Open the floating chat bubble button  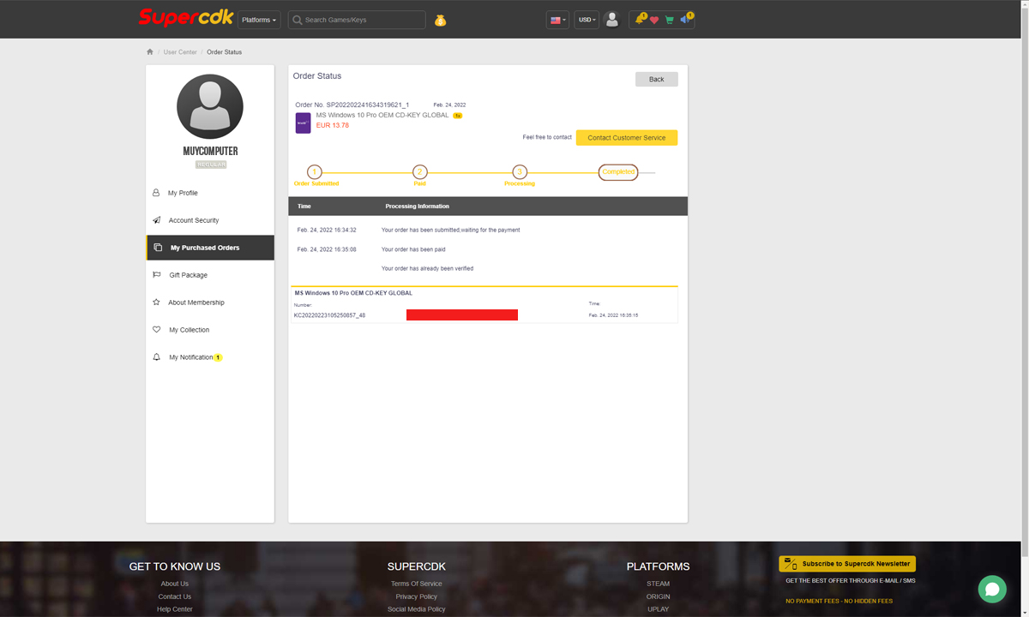point(992,589)
